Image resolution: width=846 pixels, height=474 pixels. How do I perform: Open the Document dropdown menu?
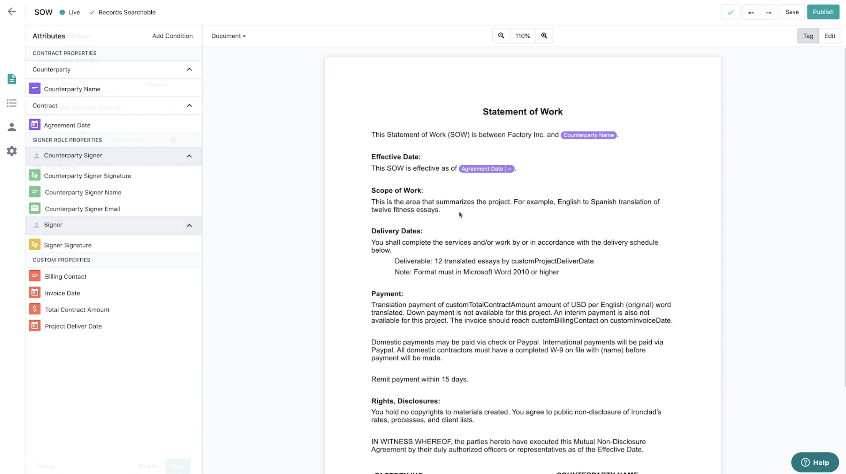coord(228,36)
